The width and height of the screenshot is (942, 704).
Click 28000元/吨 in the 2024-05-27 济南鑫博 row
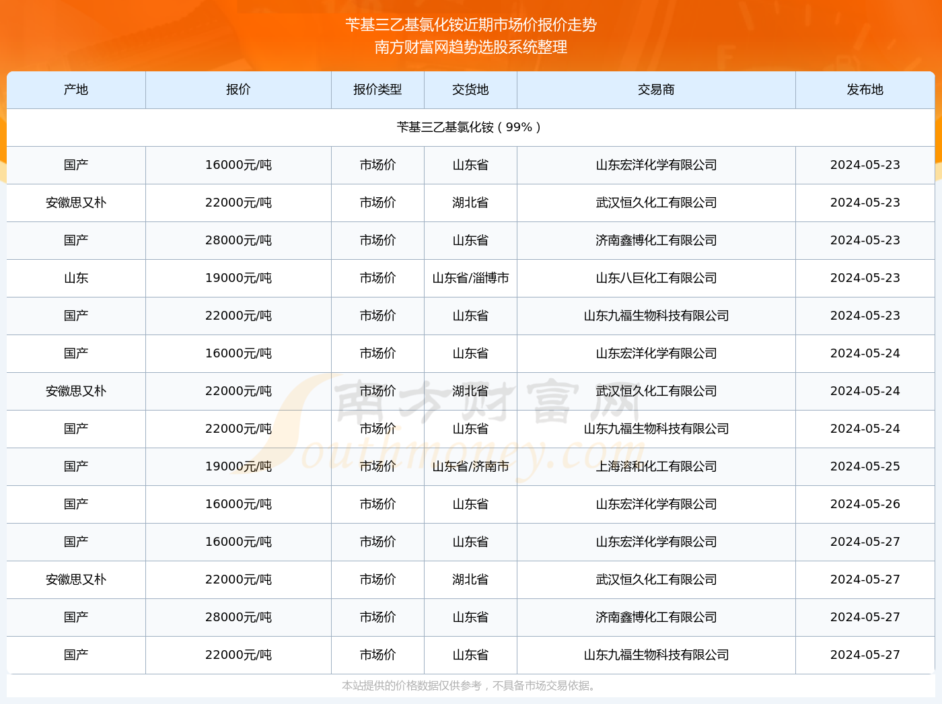pyautogui.click(x=238, y=617)
